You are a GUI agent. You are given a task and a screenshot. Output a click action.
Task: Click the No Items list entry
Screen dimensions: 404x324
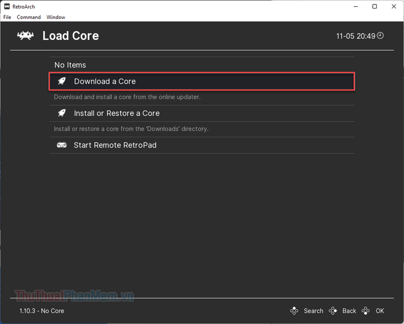[x=70, y=65]
